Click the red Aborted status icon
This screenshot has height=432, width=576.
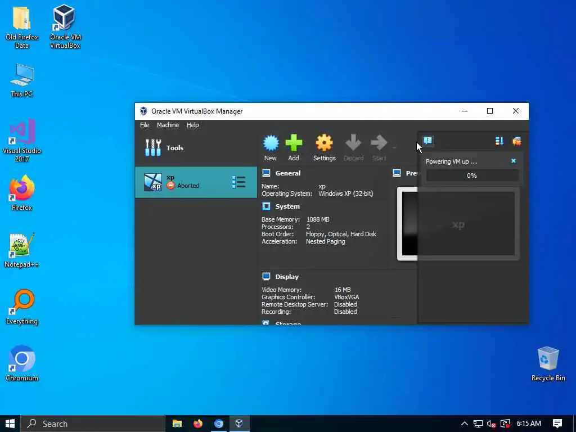(171, 186)
